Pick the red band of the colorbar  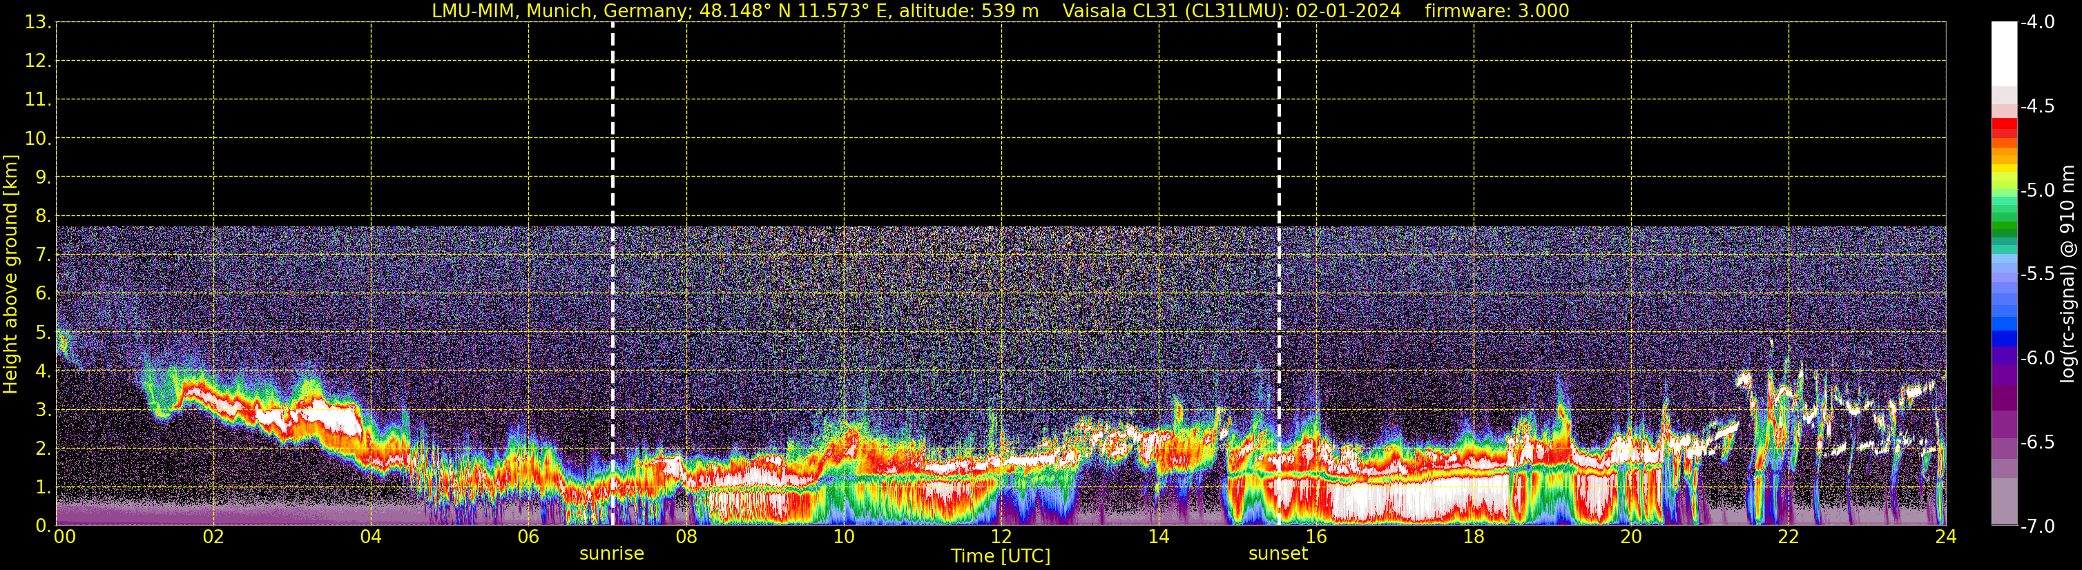(2003, 126)
